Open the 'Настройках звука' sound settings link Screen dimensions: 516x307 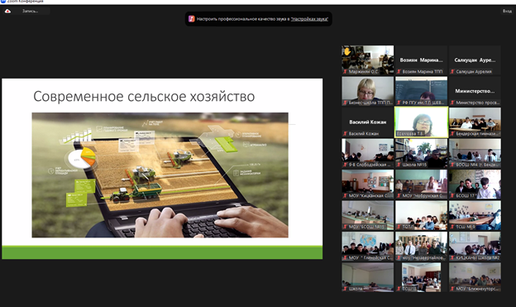click(309, 19)
